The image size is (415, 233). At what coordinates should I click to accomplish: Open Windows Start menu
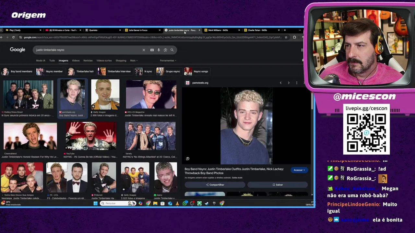click(x=95, y=203)
